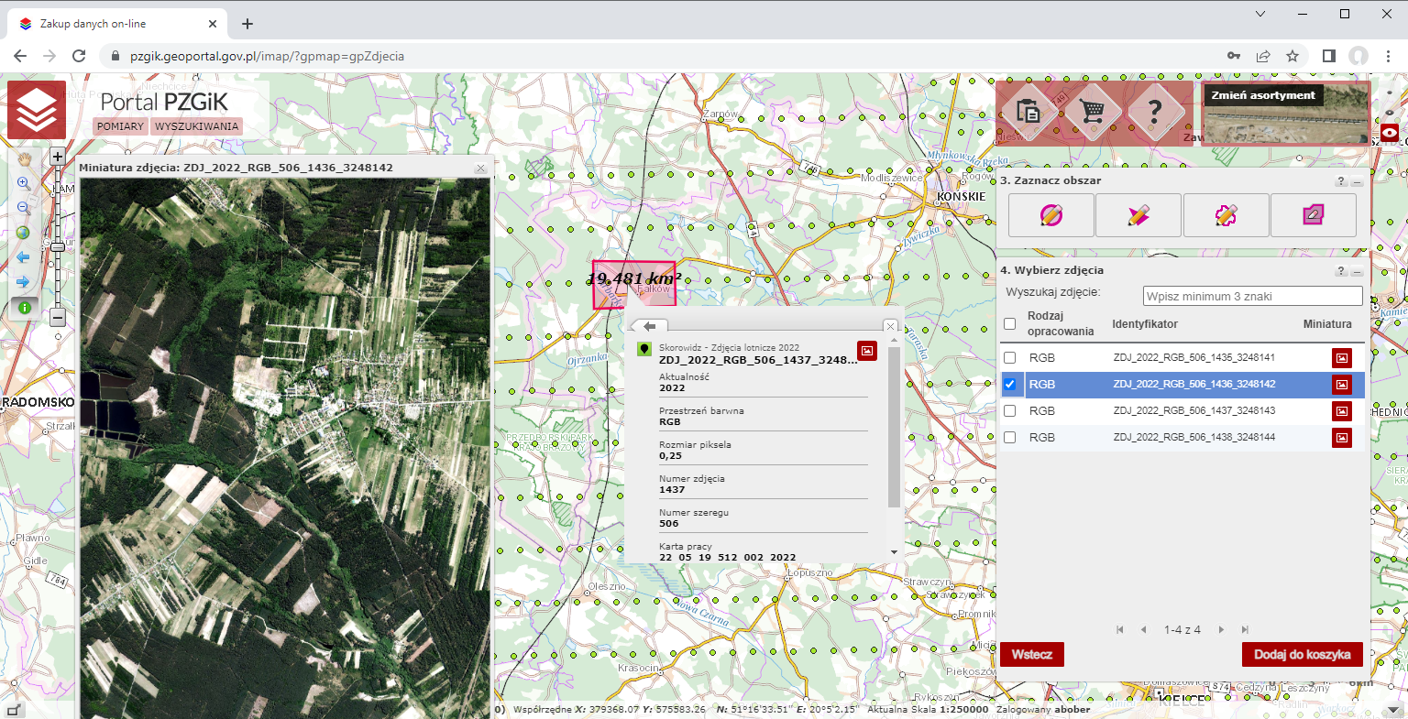Collapse the '3. Zaznacz obszar' panel
The width and height of the screenshot is (1408, 719).
point(1357,181)
